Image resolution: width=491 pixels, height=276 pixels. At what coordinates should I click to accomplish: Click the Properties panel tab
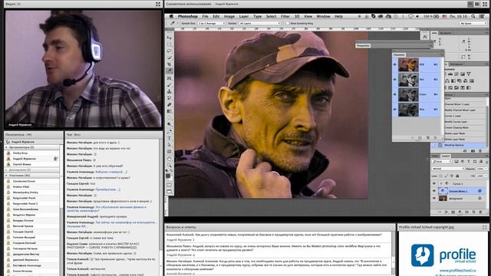363,46
